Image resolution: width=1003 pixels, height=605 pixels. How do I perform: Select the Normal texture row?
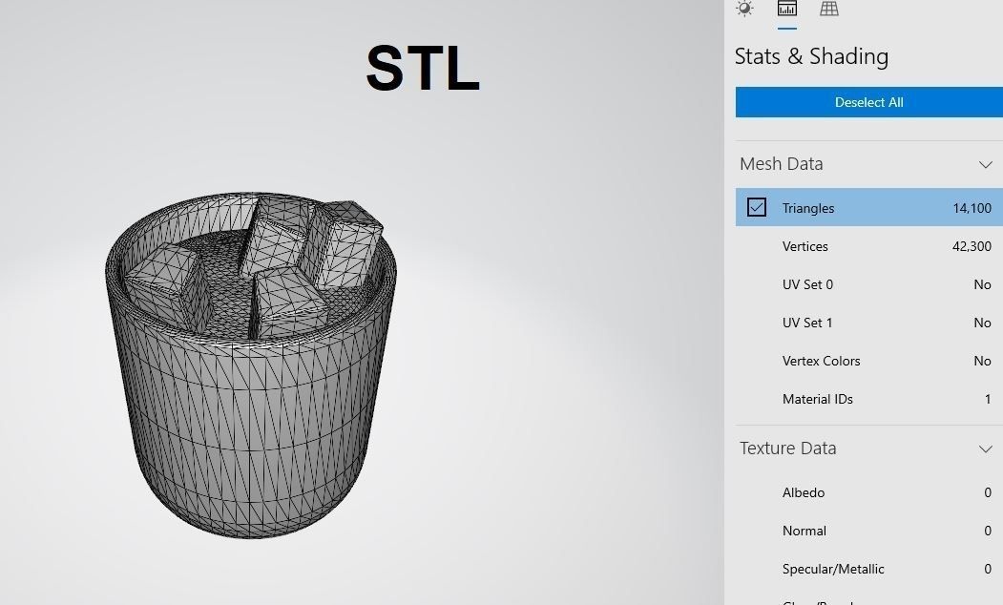[x=868, y=531]
